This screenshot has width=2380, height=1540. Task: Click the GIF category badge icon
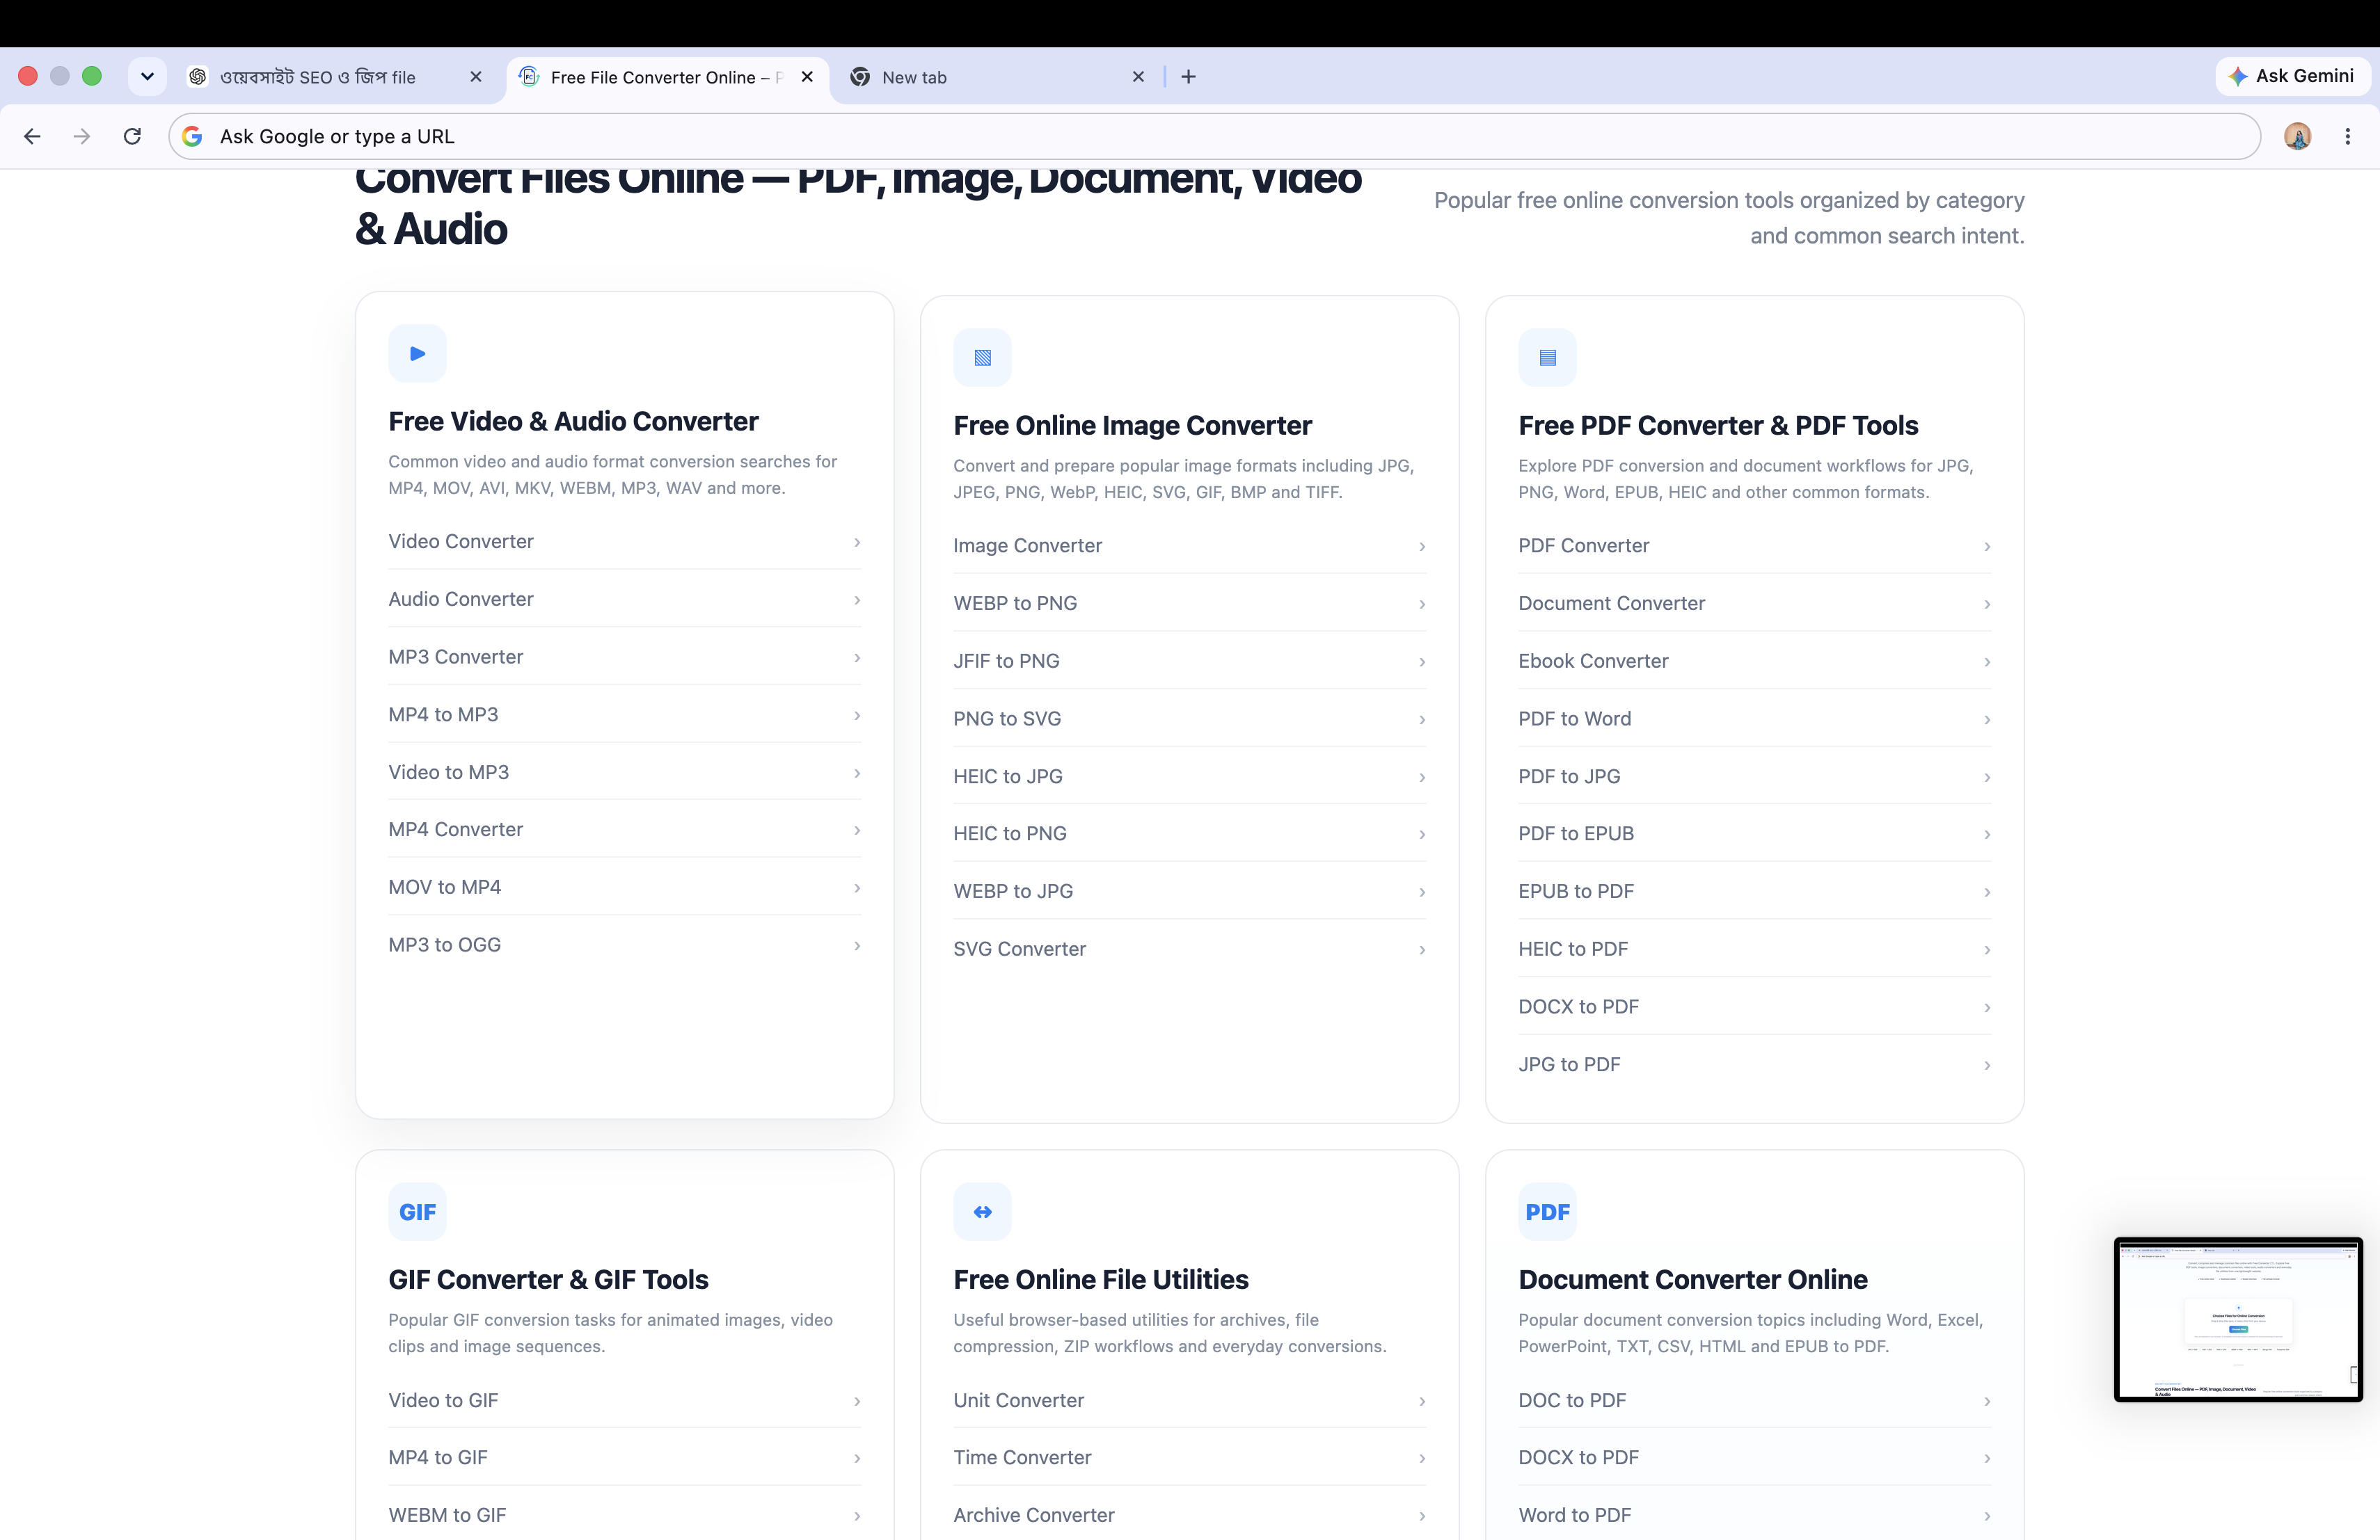coord(417,1212)
